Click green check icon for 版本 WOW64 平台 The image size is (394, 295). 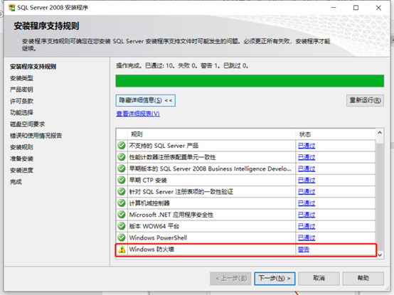coord(122,226)
